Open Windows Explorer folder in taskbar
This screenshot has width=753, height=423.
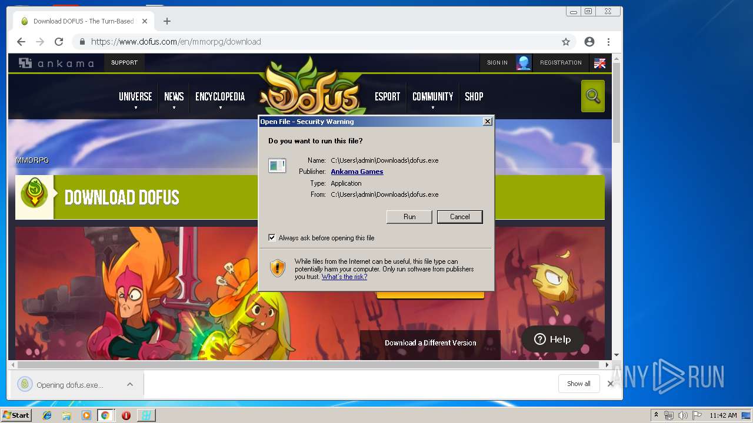point(66,415)
